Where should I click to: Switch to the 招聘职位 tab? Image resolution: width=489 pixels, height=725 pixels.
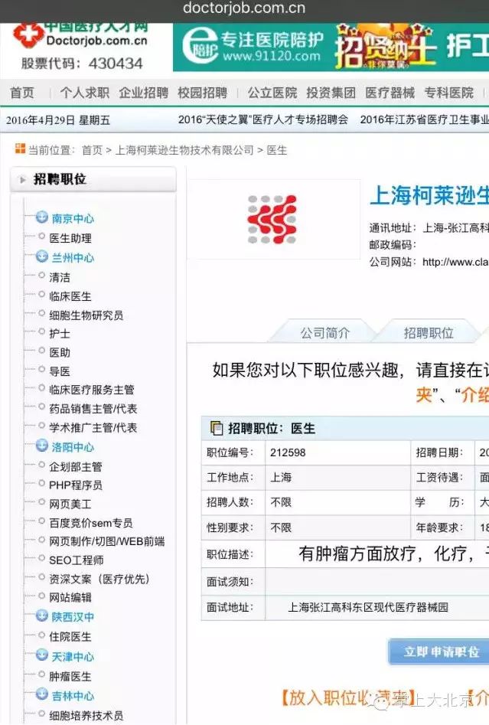click(429, 332)
